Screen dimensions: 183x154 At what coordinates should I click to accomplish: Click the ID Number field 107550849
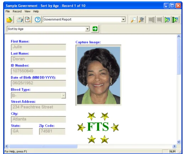(38, 71)
